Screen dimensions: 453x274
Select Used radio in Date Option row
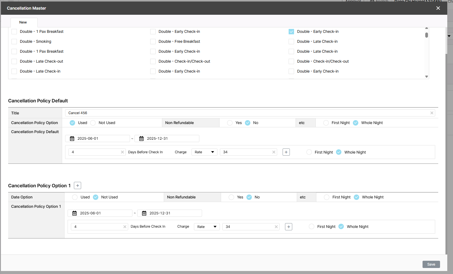[x=75, y=197]
